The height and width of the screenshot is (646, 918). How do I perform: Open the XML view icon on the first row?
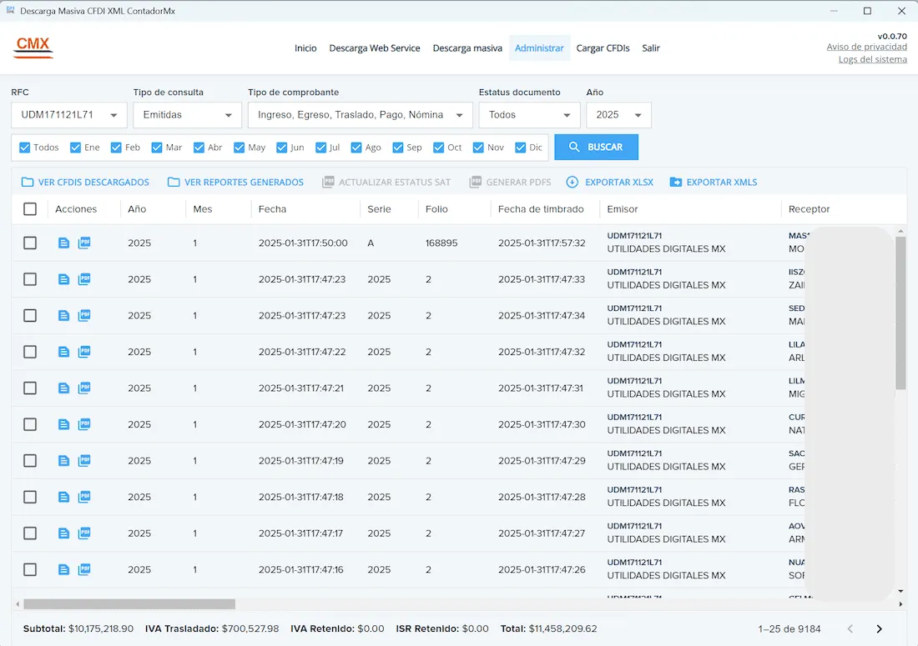pos(63,243)
